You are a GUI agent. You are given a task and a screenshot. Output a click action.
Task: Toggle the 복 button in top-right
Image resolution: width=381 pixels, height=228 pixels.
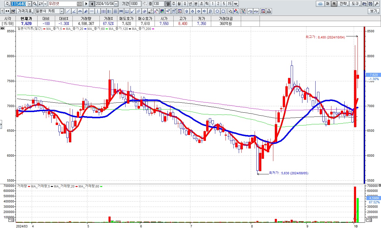click(x=334, y=4)
